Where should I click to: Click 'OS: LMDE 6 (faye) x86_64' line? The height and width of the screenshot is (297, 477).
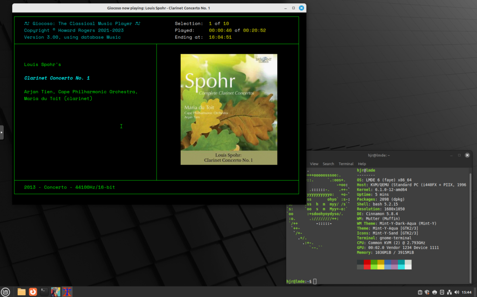coord(384,180)
